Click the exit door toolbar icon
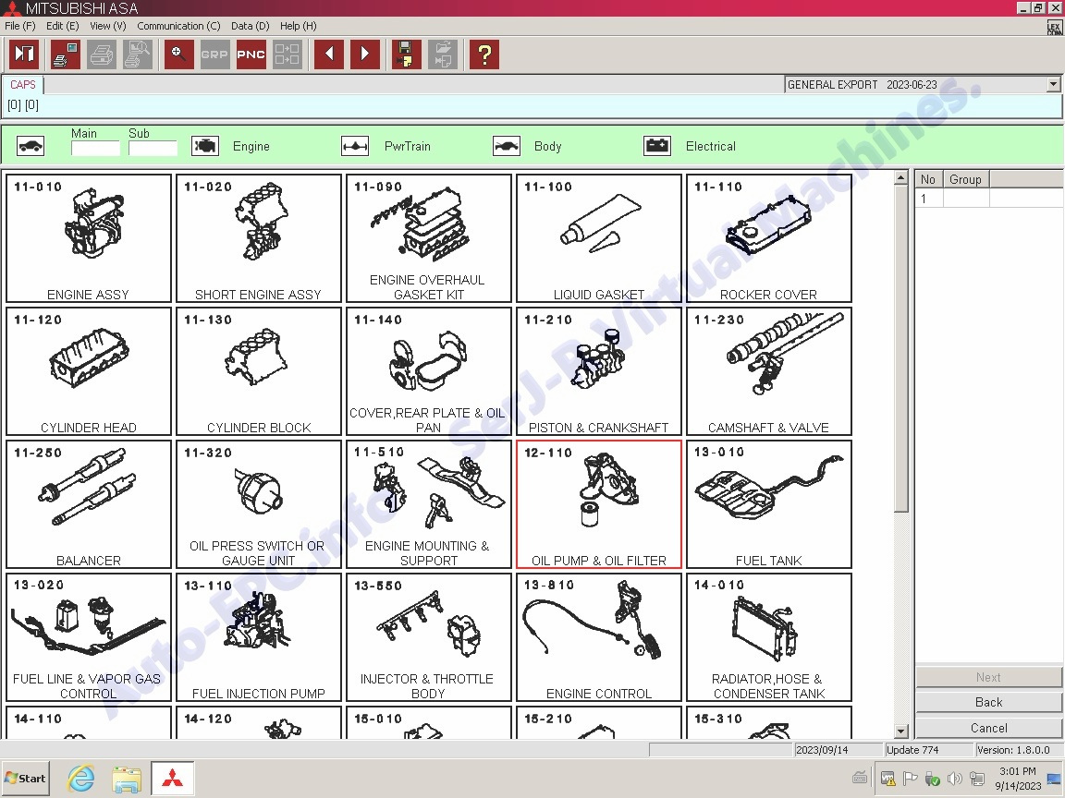 coord(24,54)
